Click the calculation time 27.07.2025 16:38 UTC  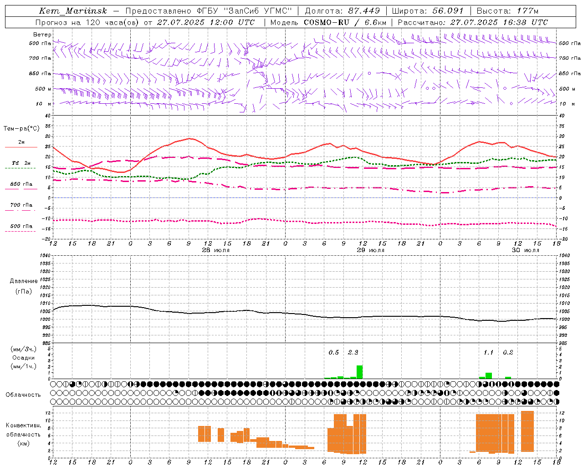499,22
